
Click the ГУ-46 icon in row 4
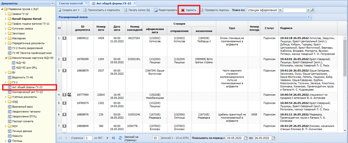point(69,95)
